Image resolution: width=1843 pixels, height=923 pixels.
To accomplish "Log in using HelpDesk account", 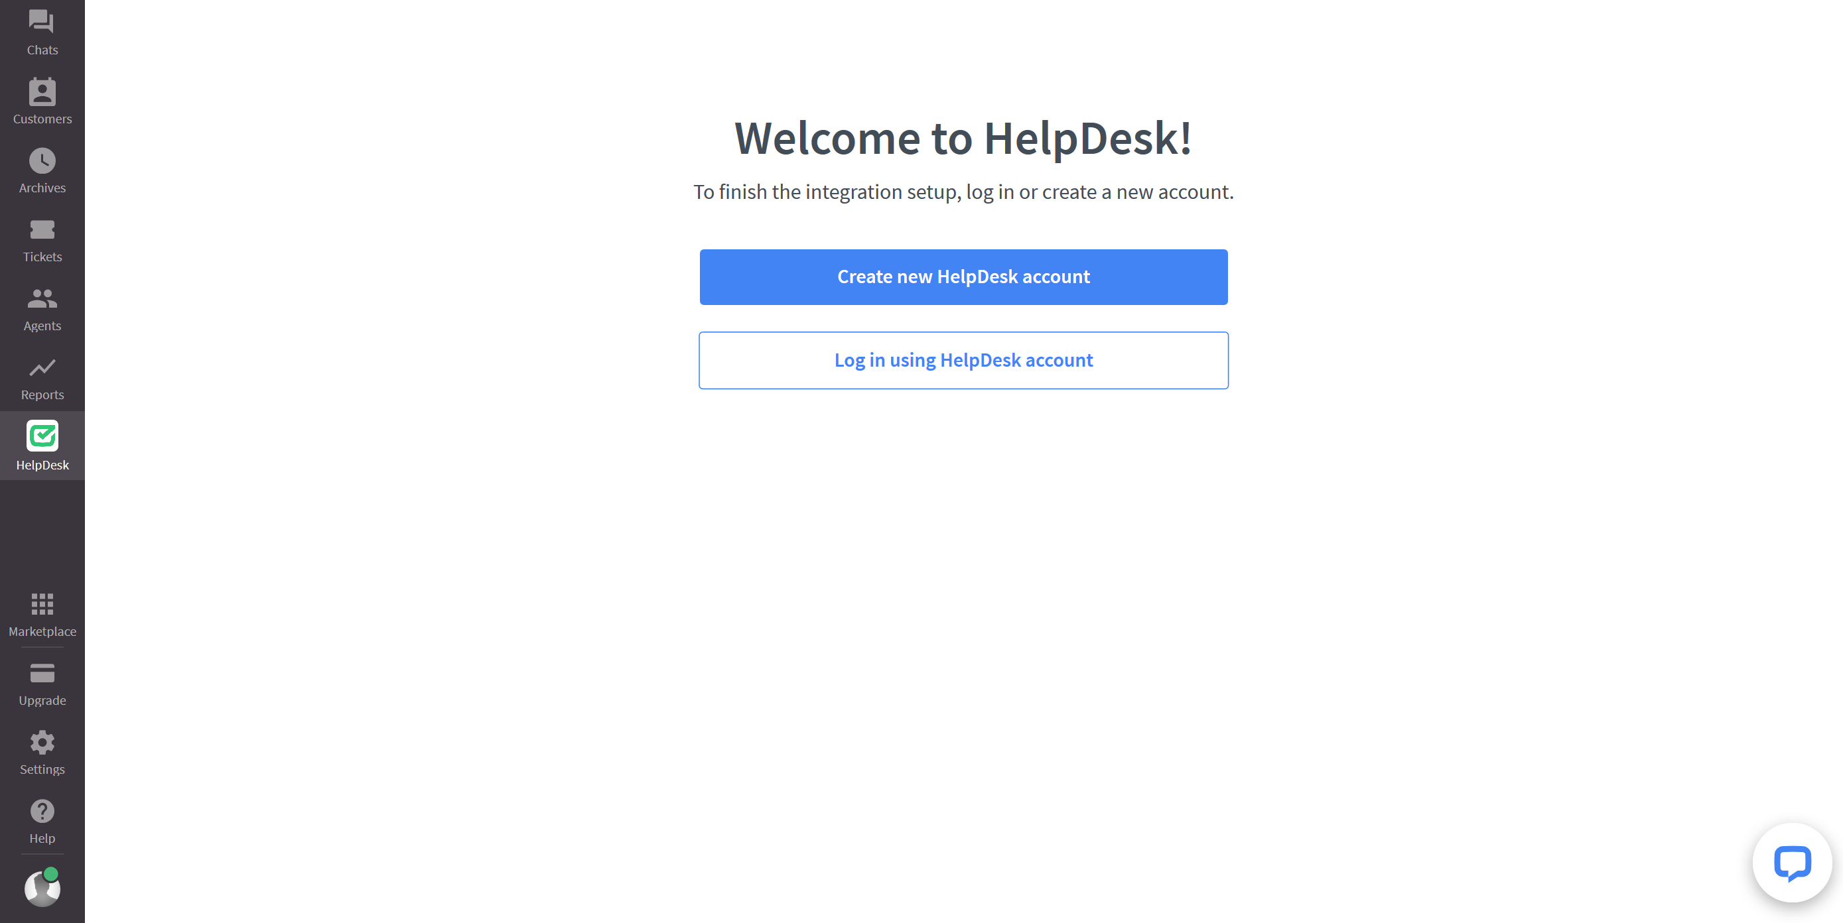I will pyautogui.click(x=963, y=360).
